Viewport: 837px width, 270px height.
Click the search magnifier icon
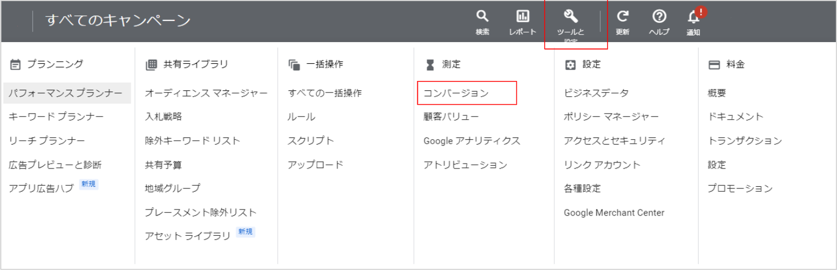482,17
